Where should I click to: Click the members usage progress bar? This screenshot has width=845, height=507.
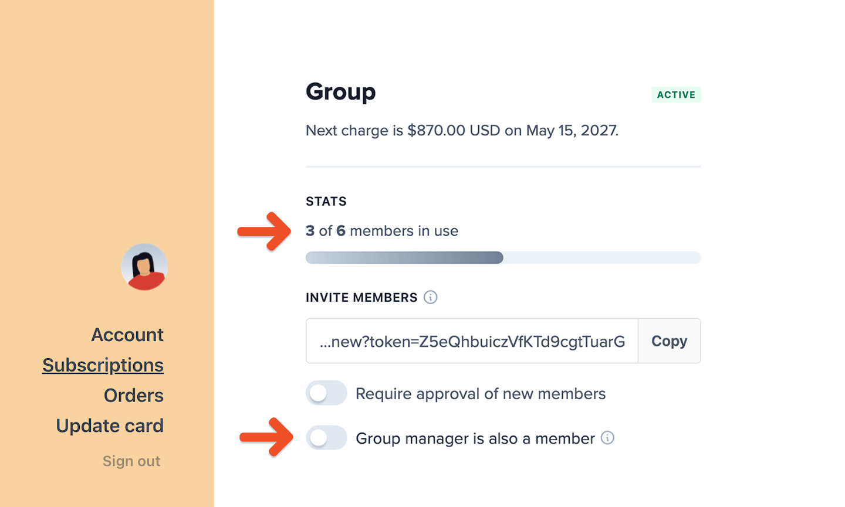(x=503, y=257)
